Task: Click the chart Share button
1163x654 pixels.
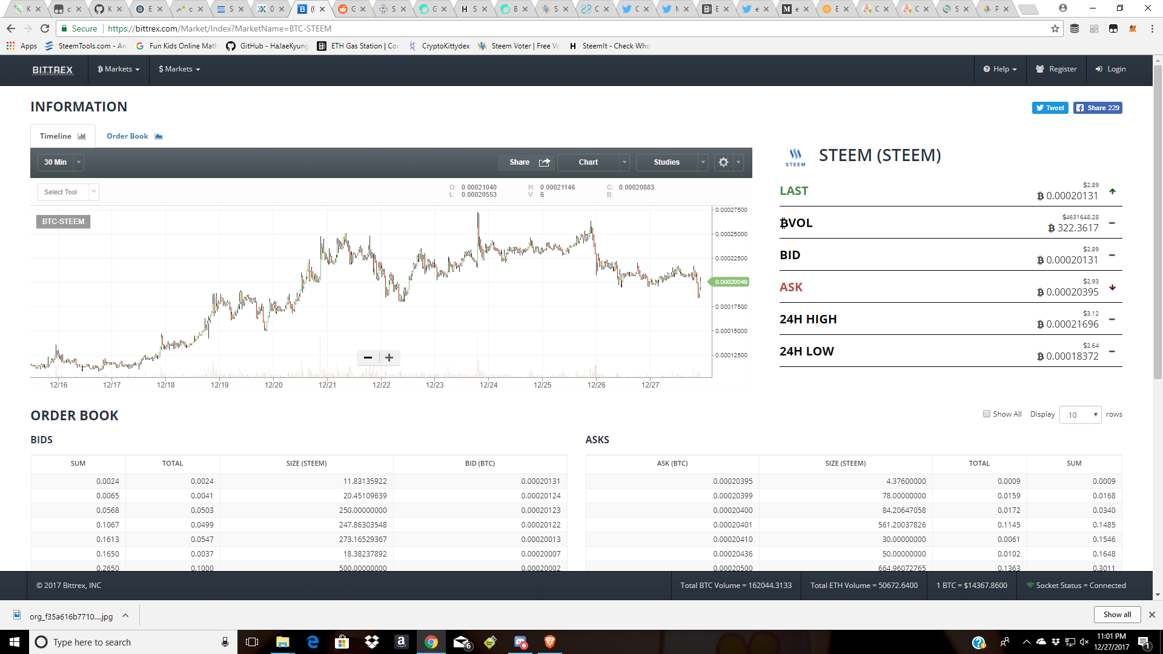Action: tap(527, 162)
